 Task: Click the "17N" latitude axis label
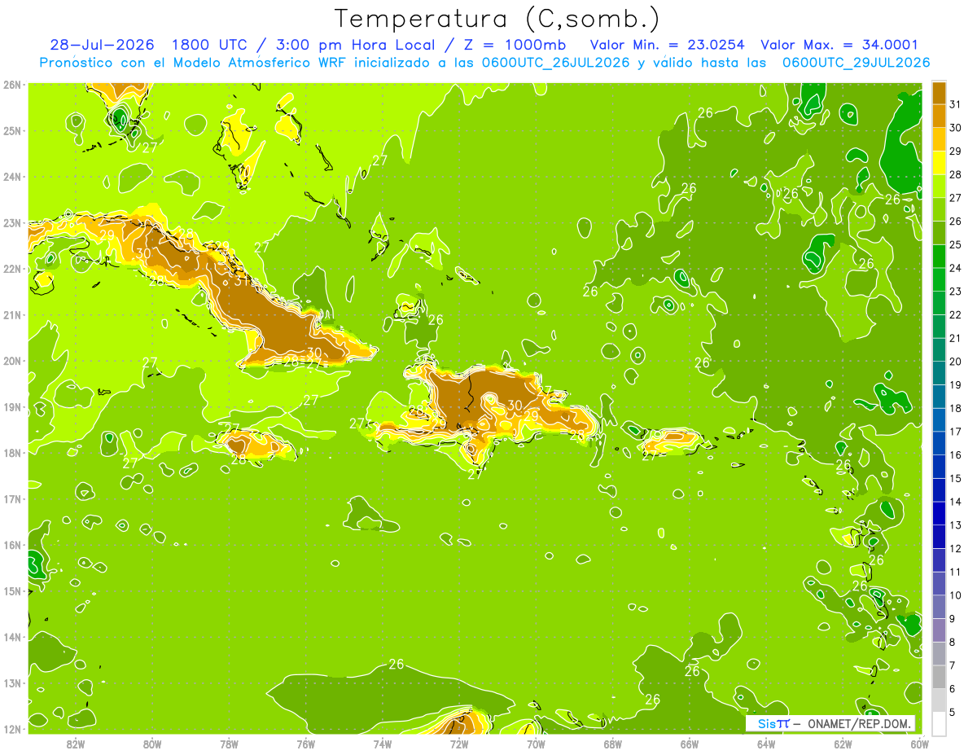11,498
